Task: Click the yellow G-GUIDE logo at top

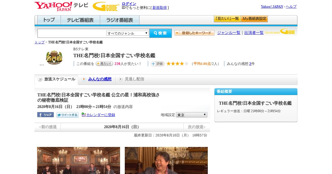Action: pyautogui.click(x=106, y=6)
